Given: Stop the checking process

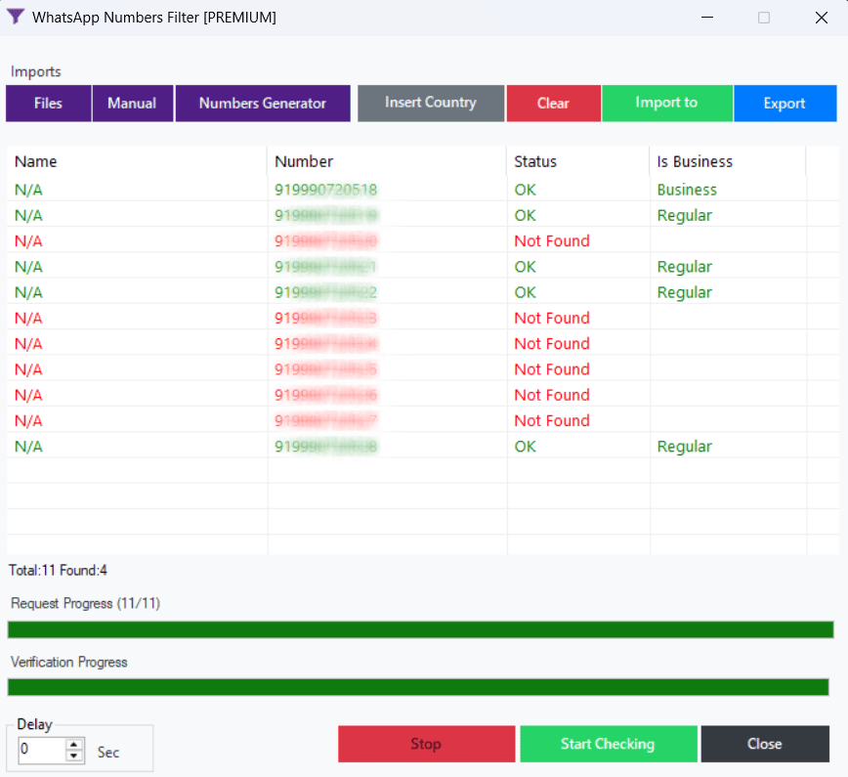Looking at the screenshot, I should (426, 744).
